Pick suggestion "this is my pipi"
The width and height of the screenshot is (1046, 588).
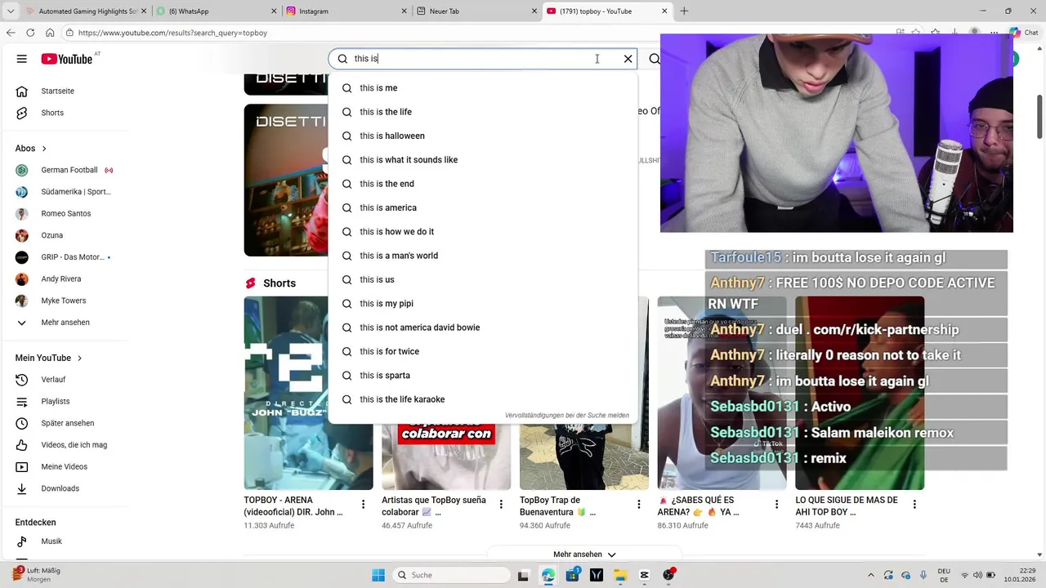(x=483, y=304)
